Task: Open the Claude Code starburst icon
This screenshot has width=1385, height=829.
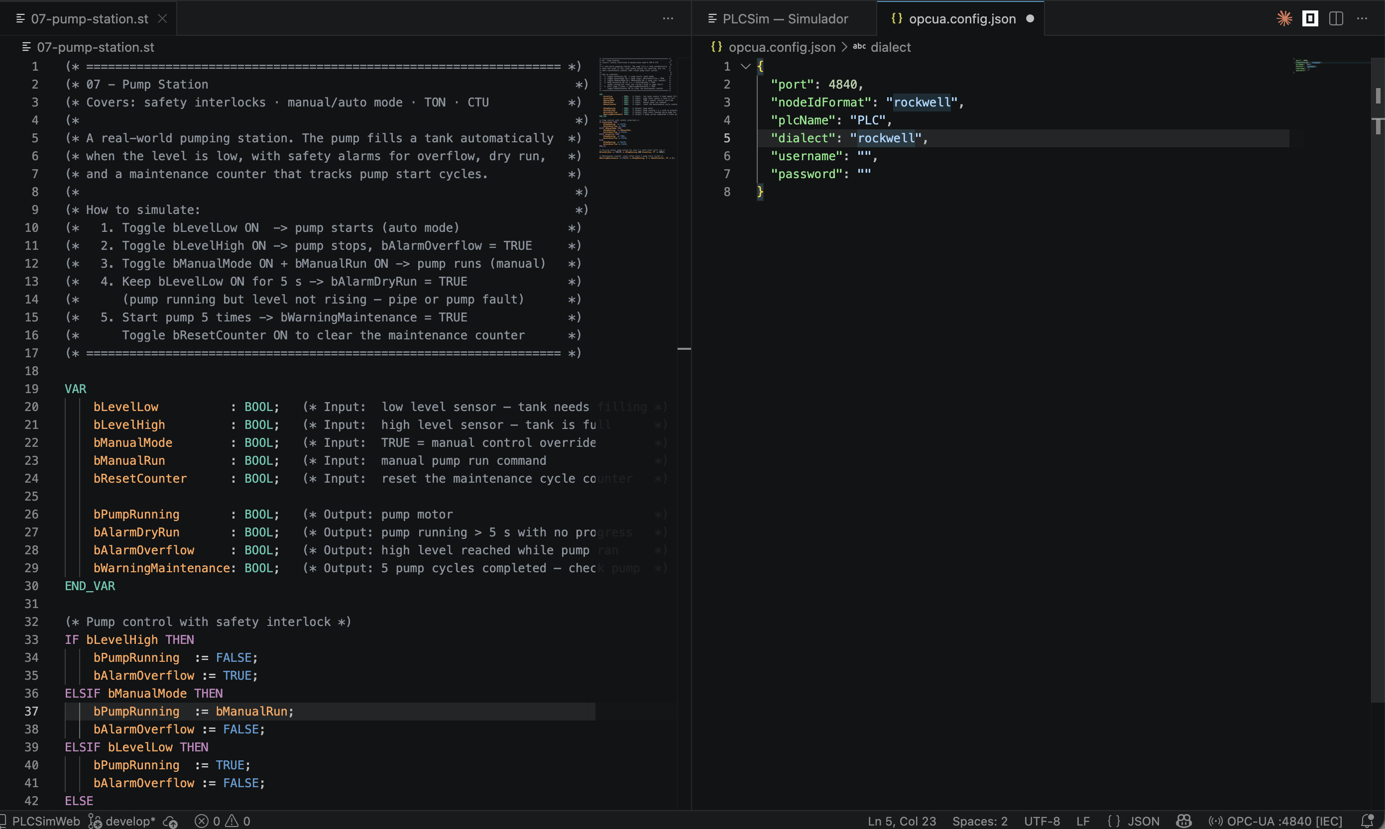Action: click(1284, 18)
